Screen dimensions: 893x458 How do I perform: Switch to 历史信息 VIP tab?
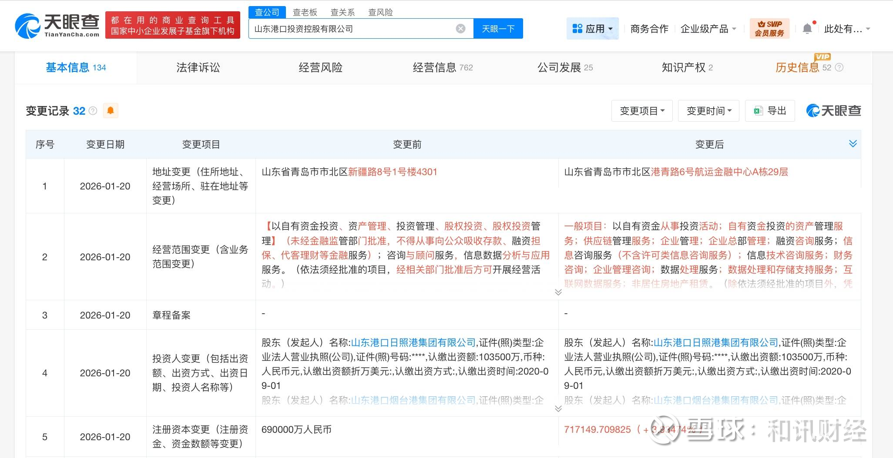click(x=803, y=67)
